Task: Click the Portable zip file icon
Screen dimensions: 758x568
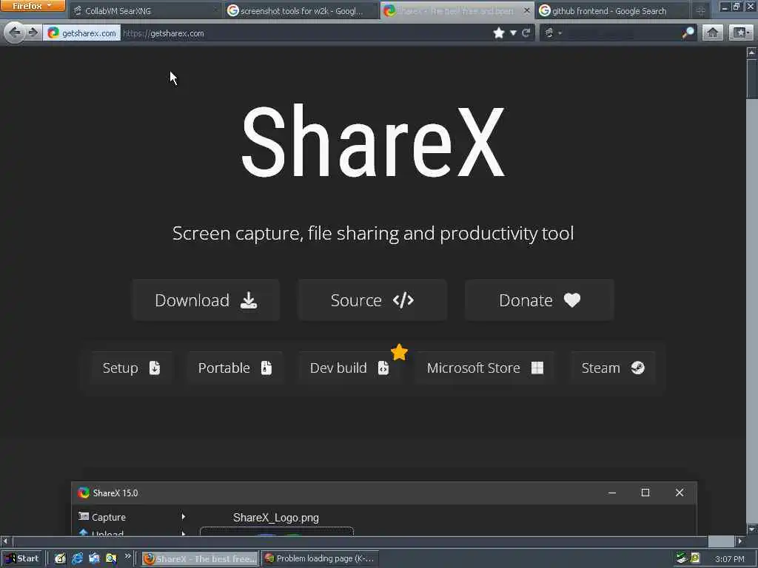Action: coord(266,368)
